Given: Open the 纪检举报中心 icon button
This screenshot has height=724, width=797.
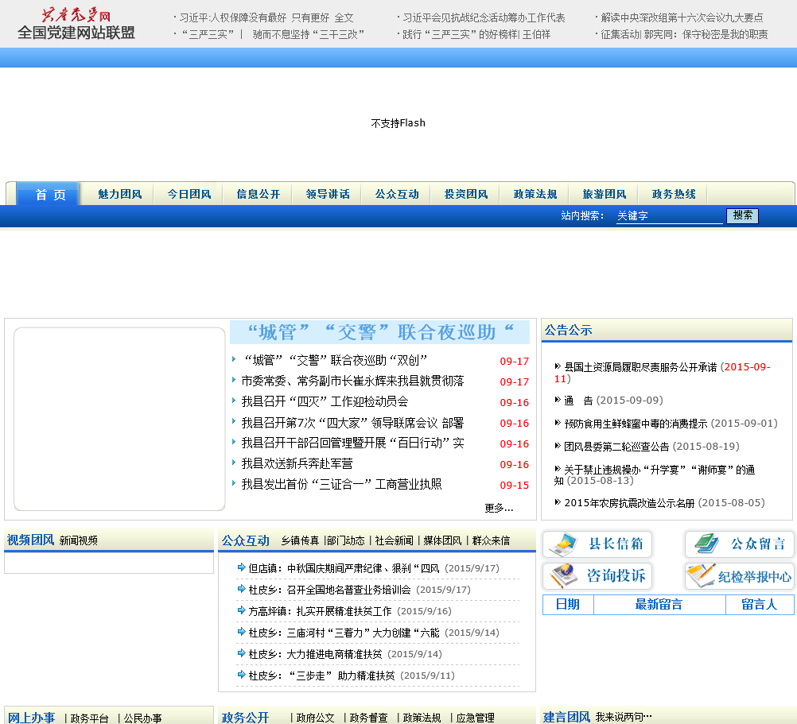Looking at the screenshot, I should [x=739, y=575].
